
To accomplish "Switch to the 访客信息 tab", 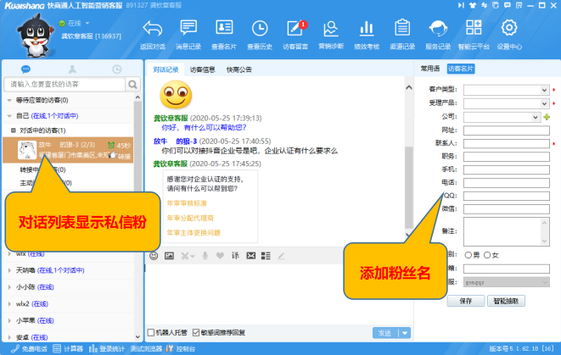I will 202,70.
